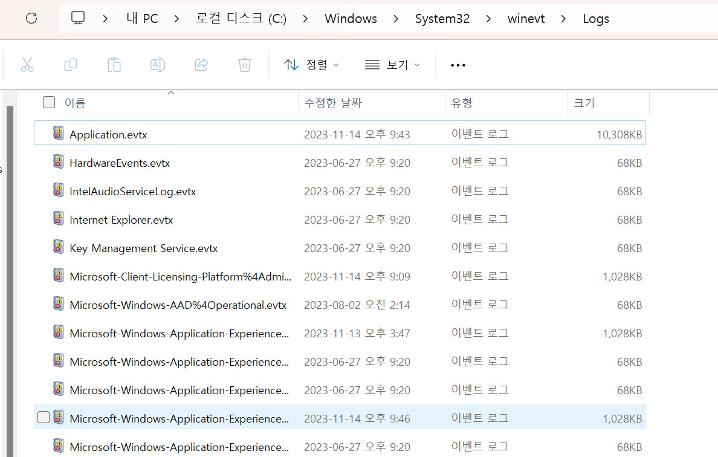Select IntelAudioServiceLog.evtx file name

click(133, 192)
